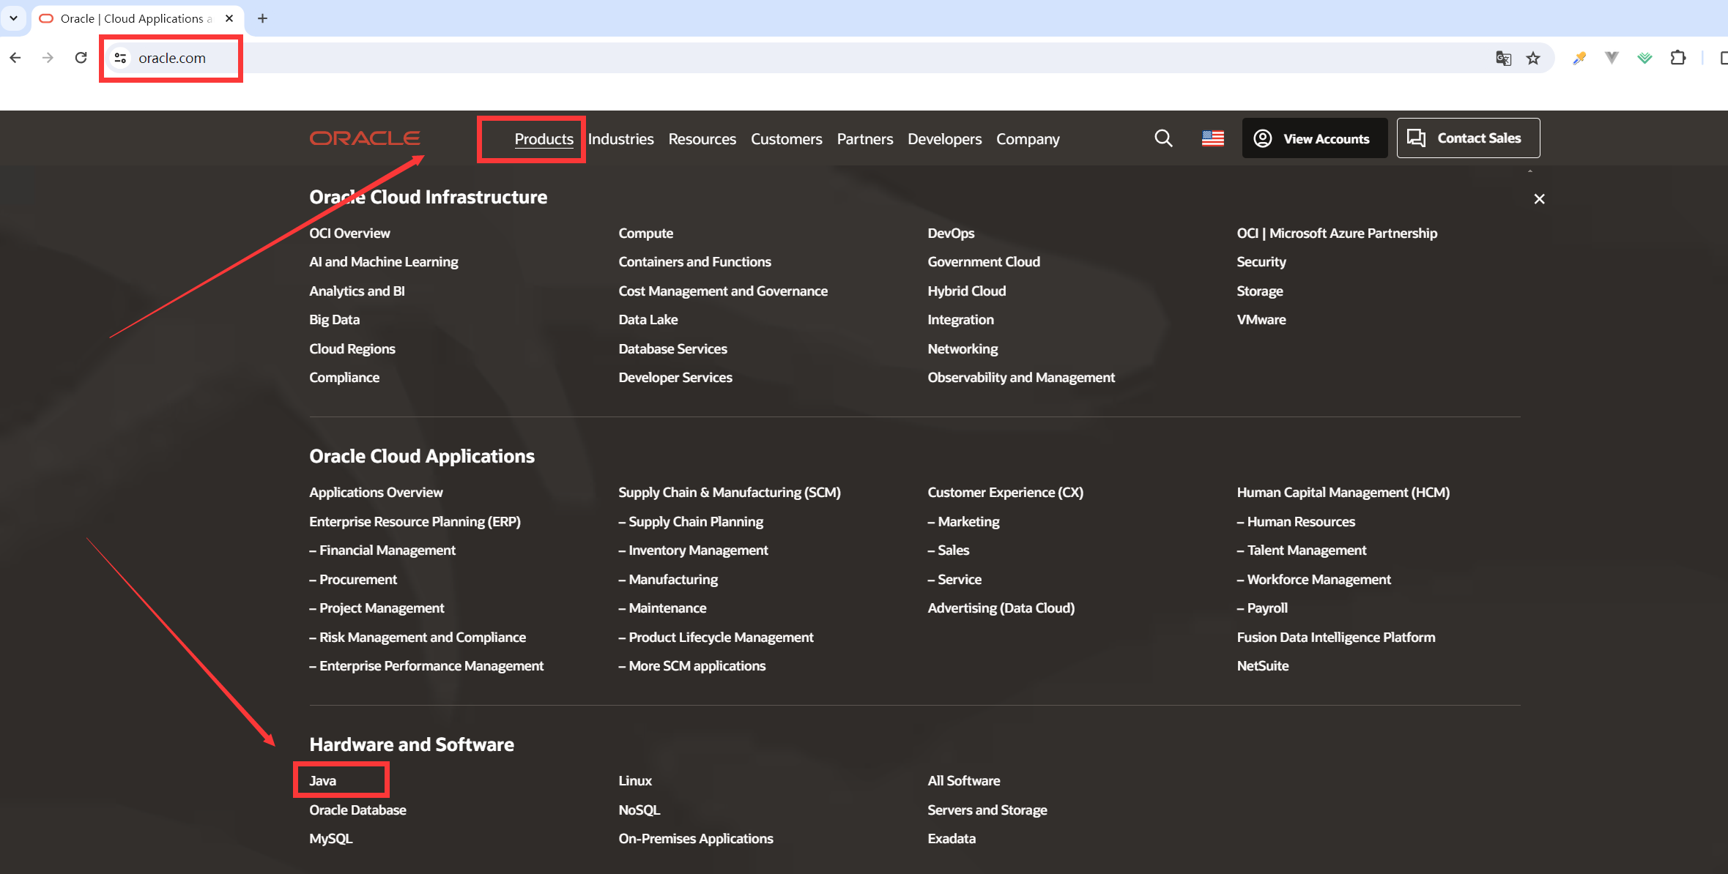Click the Contact Sales button
The image size is (1728, 874).
pyautogui.click(x=1464, y=138)
